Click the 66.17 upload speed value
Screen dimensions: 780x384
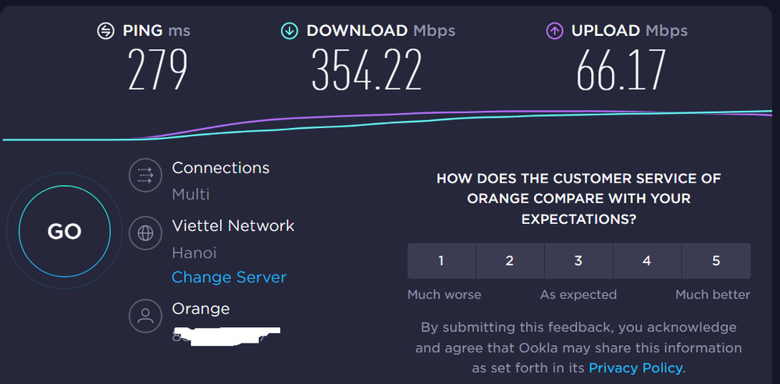click(621, 69)
